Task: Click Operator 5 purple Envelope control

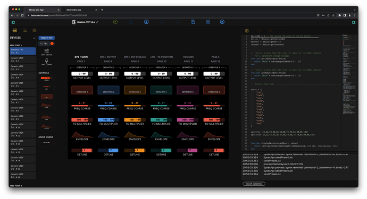Action: click(x=188, y=135)
